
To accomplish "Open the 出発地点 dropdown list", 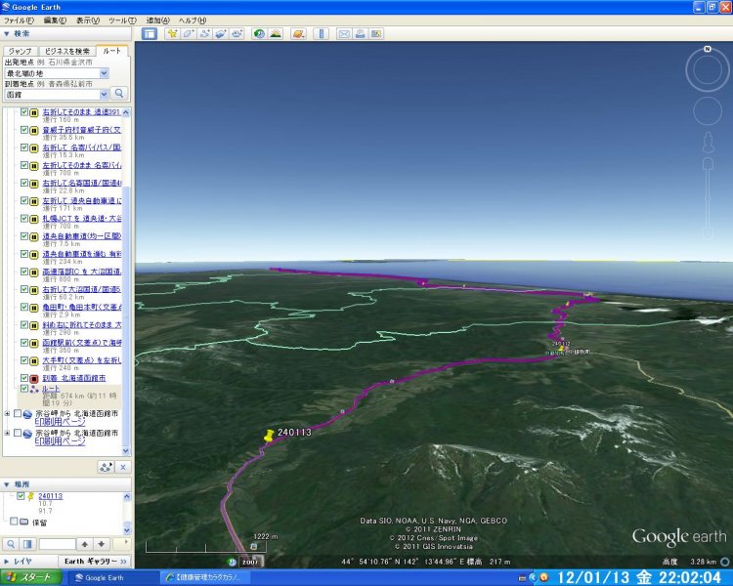I will (x=104, y=73).
